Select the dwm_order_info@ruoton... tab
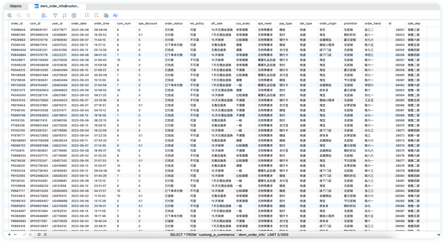 coord(57,6)
